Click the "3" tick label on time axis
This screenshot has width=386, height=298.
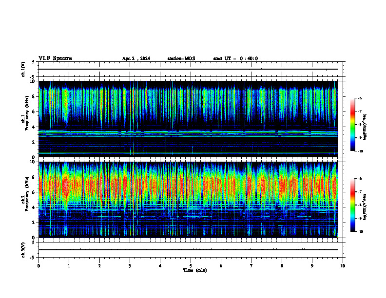(x=130, y=266)
